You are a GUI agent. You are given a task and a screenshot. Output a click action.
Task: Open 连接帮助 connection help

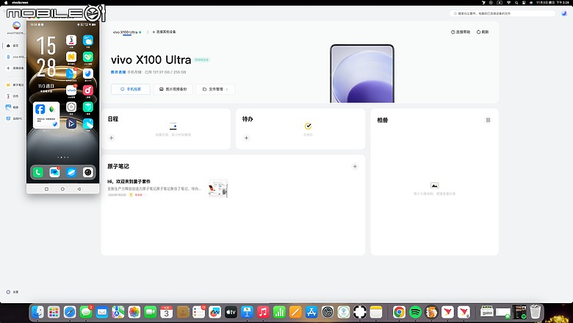pos(461,32)
